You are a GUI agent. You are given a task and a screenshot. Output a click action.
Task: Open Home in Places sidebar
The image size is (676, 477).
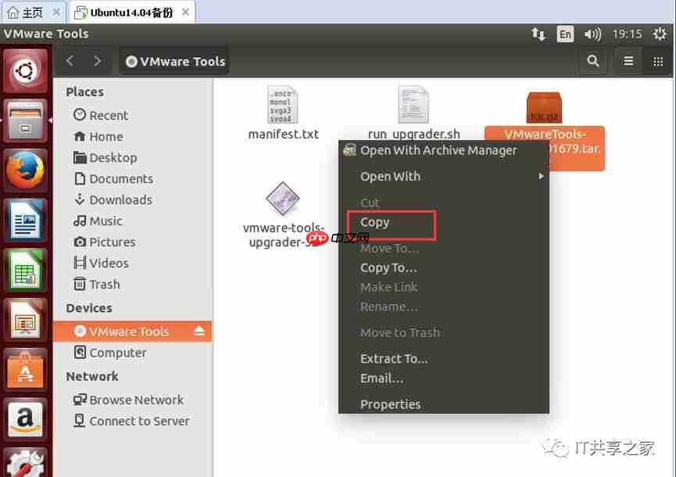point(133,136)
